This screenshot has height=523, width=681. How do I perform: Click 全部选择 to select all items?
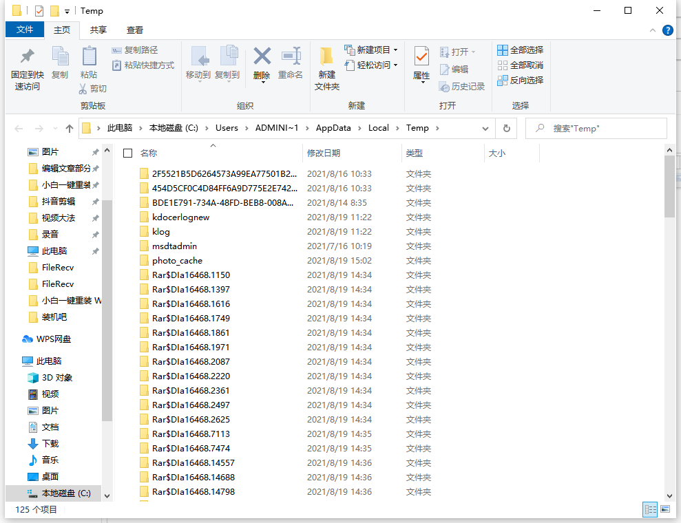click(x=520, y=50)
